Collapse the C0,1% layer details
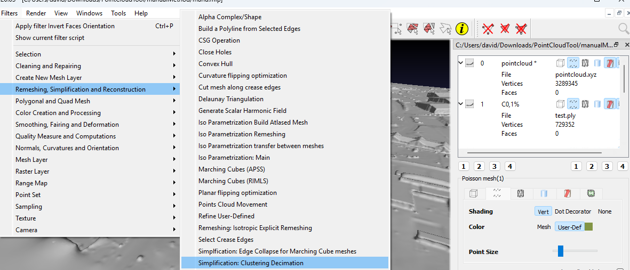Screen dimensions: 630x270 461,104
